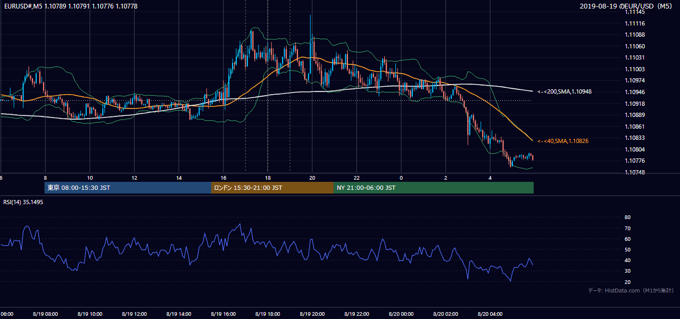Viewport: 680px width, 319px height.
Task: Click the 8/19 14:00 date axis label
Action: [179, 314]
